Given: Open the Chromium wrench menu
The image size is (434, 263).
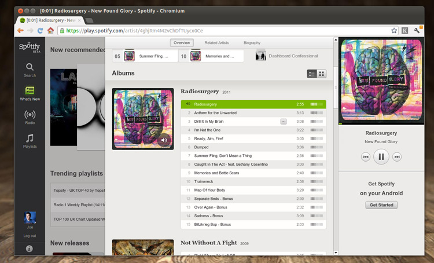Looking at the screenshot, I should click(417, 30).
